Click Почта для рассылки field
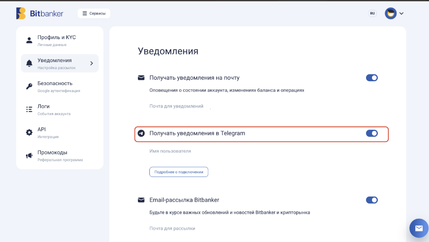 click(x=172, y=228)
